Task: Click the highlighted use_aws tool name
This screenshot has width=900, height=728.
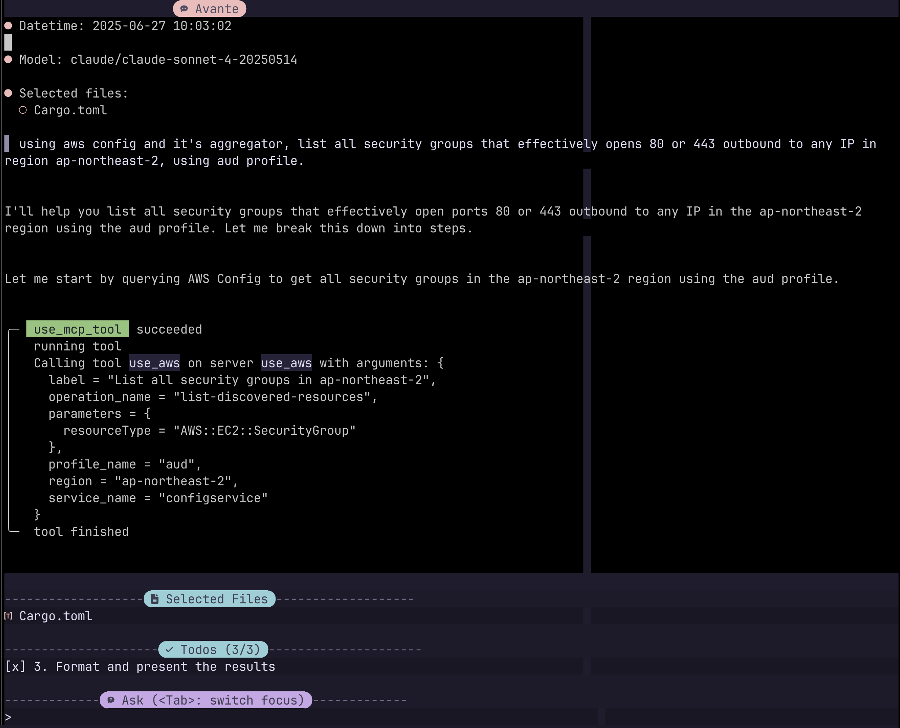Action: point(154,363)
